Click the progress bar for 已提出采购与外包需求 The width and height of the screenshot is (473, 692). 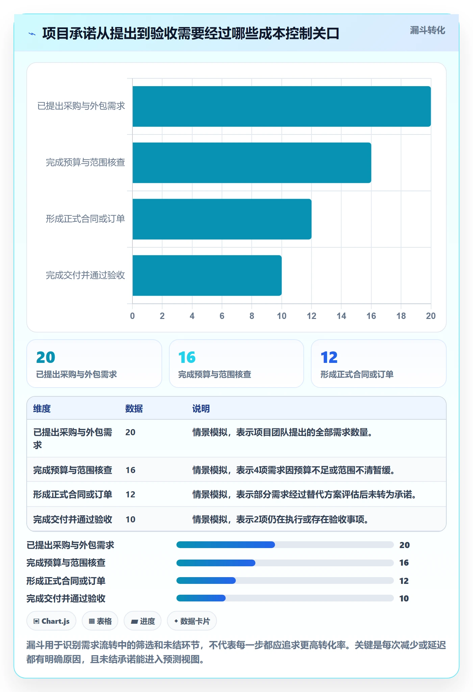(x=285, y=545)
